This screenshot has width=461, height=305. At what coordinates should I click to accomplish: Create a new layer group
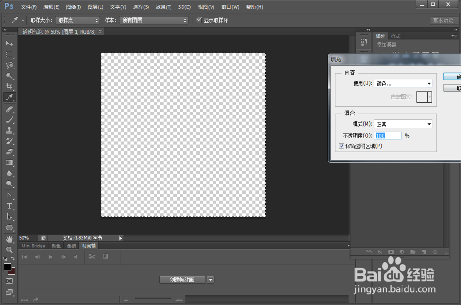(x=413, y=252)
